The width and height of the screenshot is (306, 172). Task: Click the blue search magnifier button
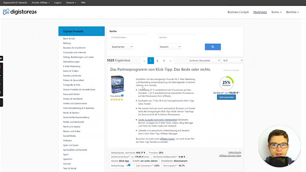coord(213,47)
